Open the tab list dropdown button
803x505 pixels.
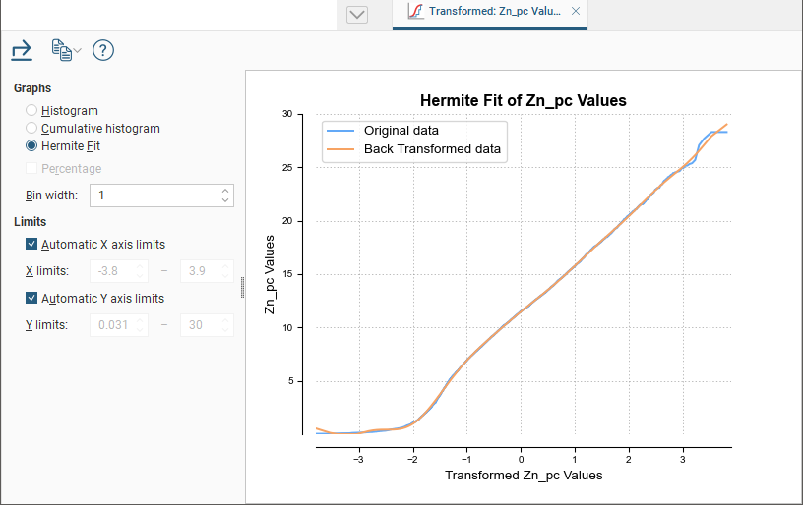pyautogui.click(x=357, y=14)
